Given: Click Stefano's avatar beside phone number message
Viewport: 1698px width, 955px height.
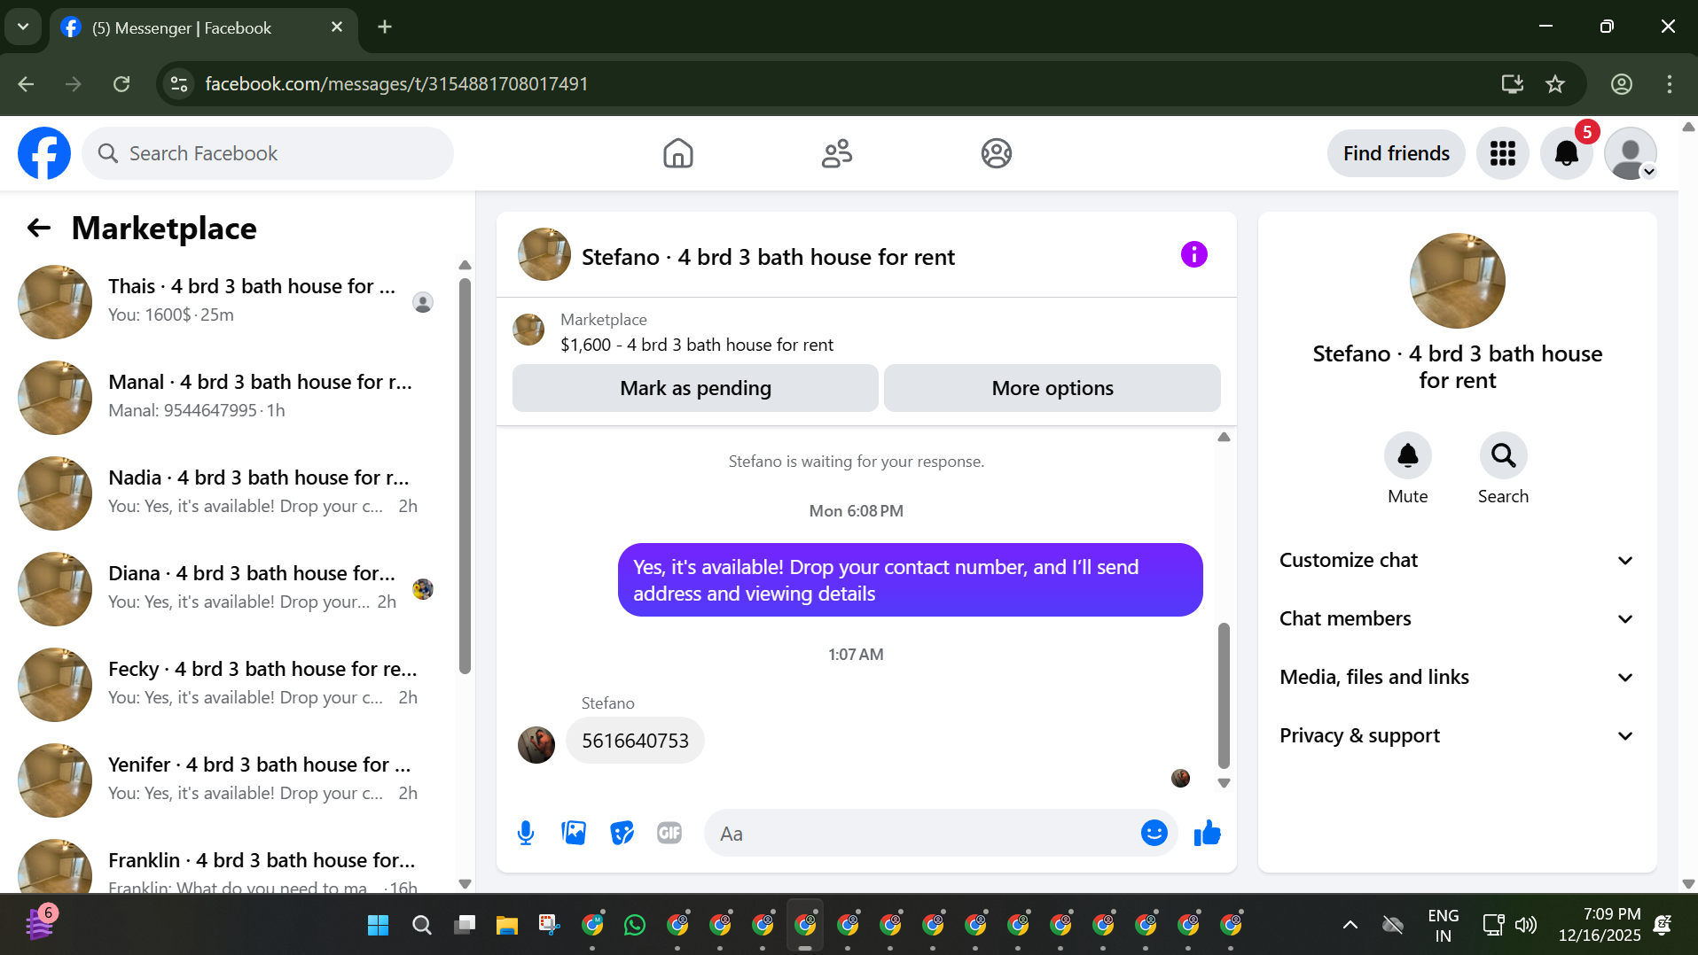Looking at the screenshot, I should coord(536,745).
